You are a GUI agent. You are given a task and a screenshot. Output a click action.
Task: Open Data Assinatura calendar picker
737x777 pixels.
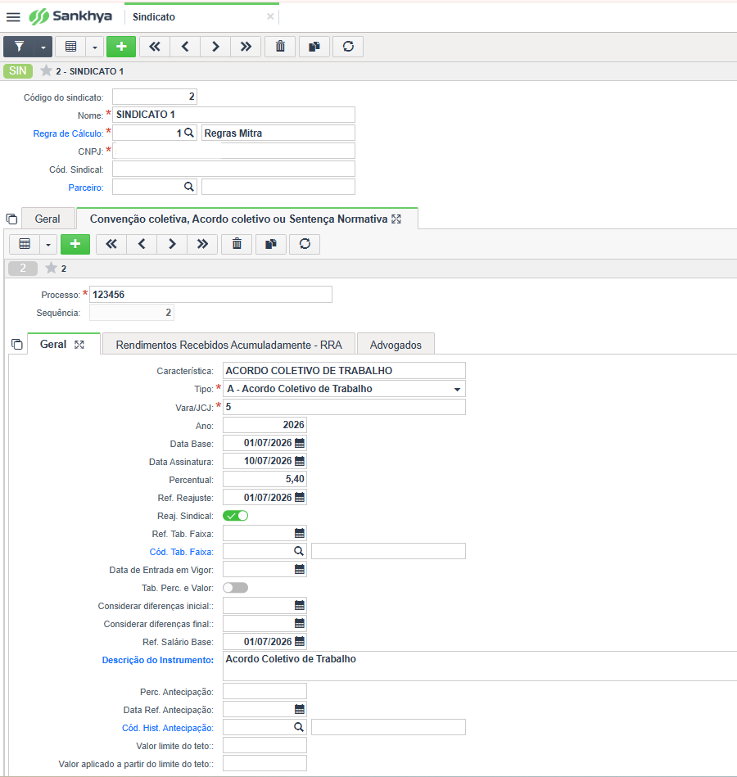click(x=300, y=461)
